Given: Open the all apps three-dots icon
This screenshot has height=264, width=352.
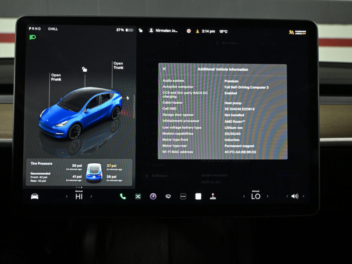Looking at the screenshot, I should point(183,196).
